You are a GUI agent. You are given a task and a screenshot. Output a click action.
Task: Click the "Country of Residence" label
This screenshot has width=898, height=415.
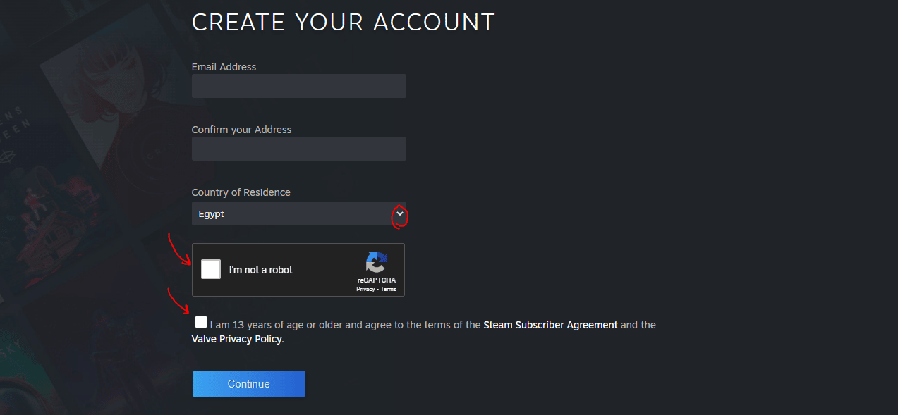pos(241,192)
